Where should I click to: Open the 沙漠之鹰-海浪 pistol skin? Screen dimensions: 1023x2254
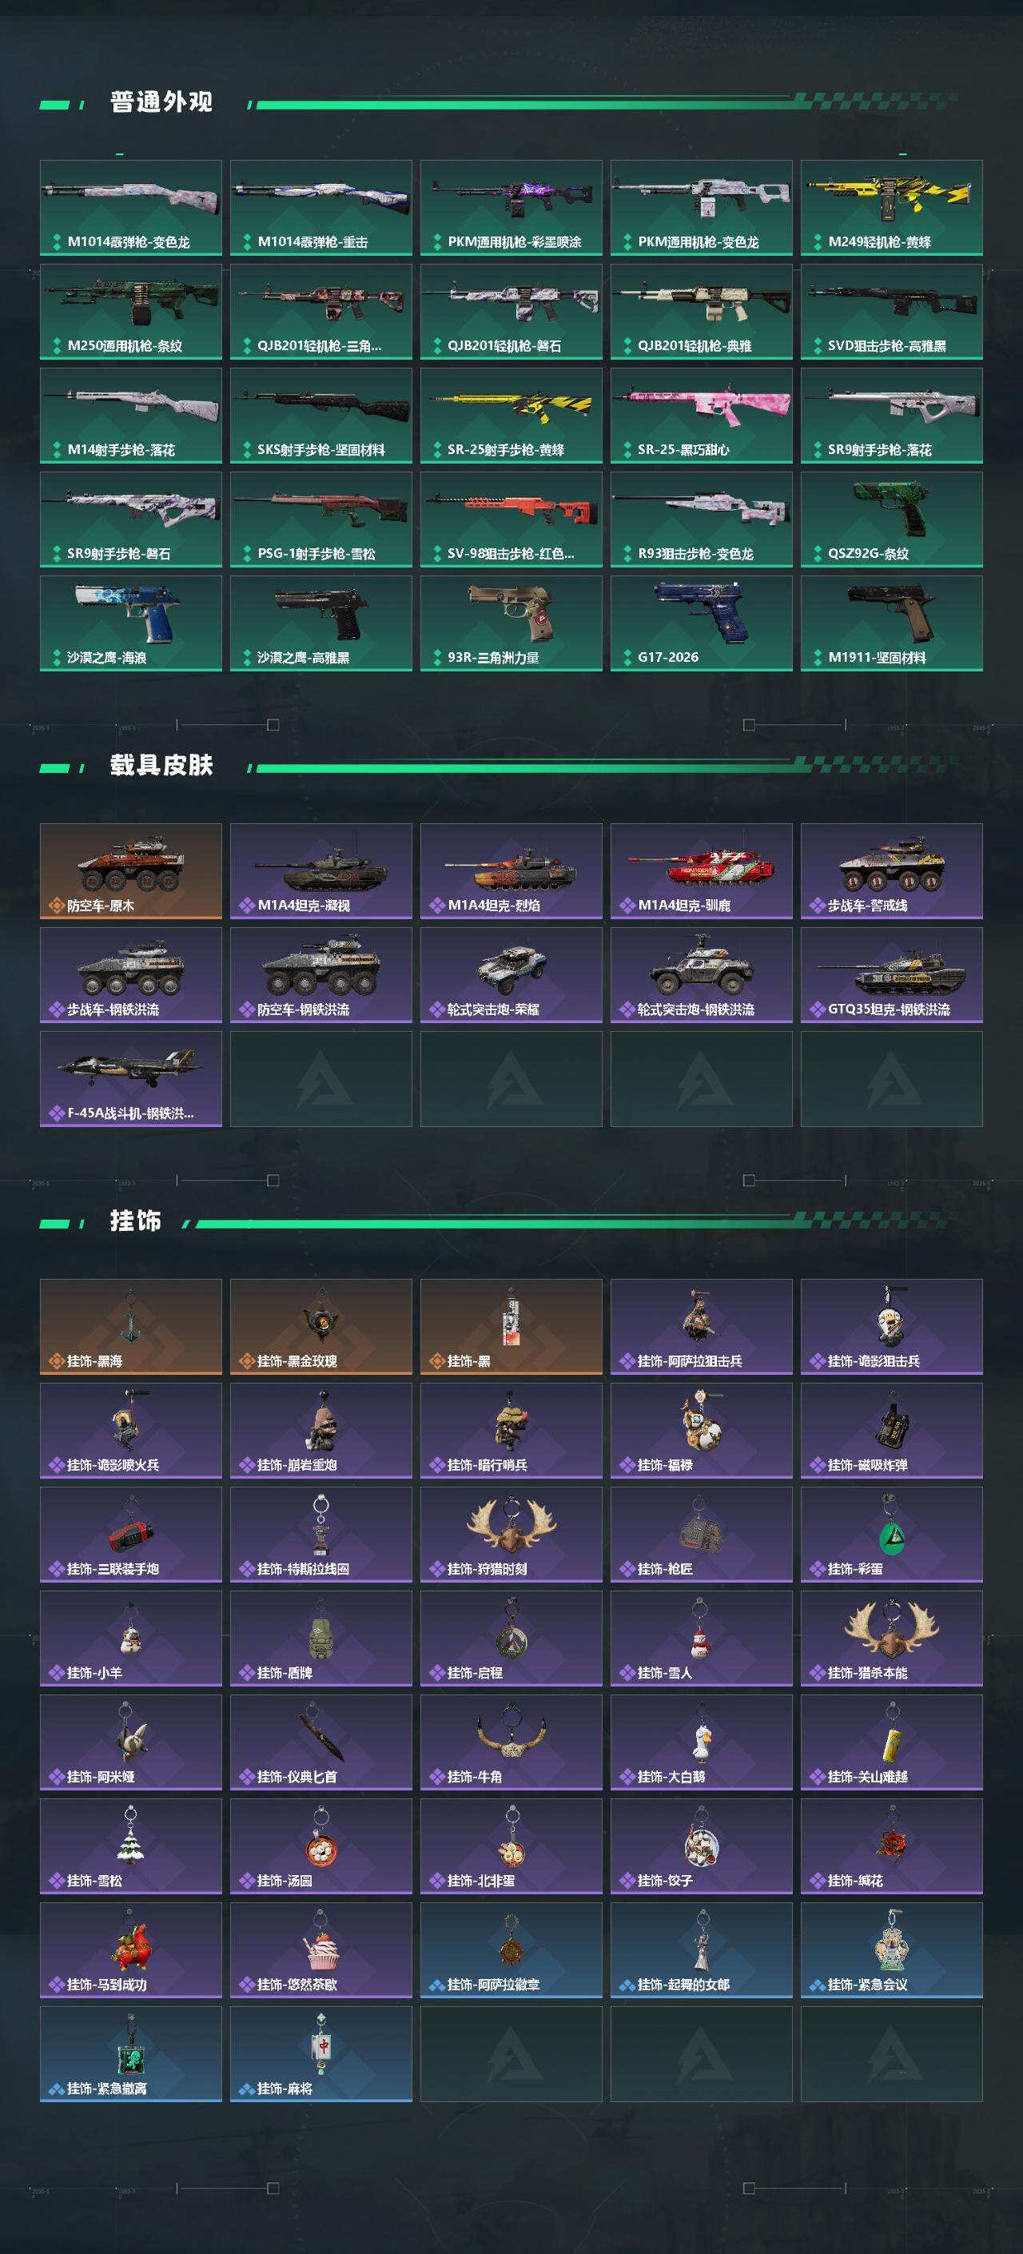click(130, 623)
